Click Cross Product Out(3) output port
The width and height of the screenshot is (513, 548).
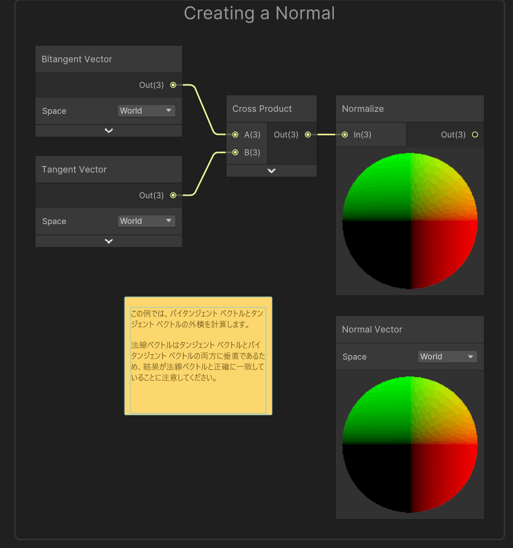pos(307,135)
